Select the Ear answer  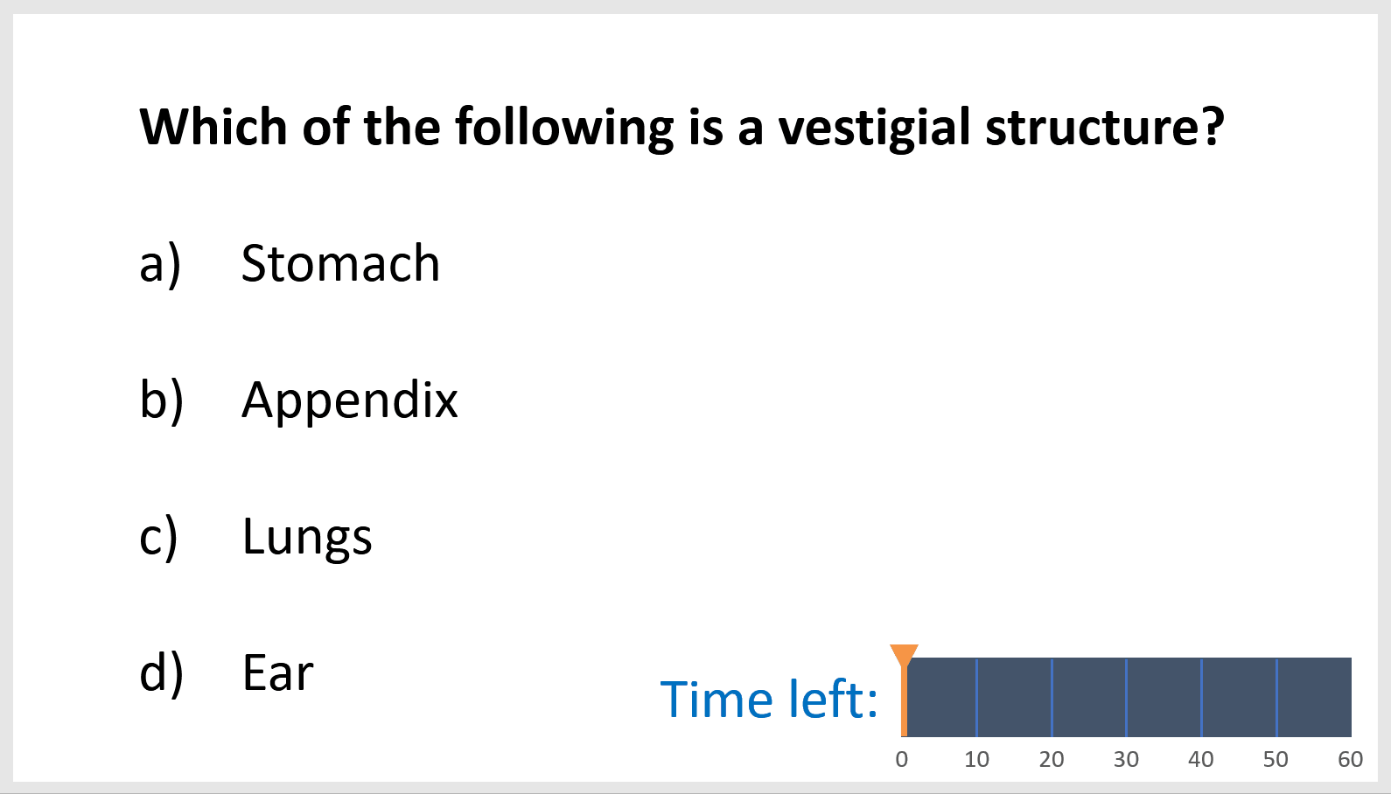(277, 673)
